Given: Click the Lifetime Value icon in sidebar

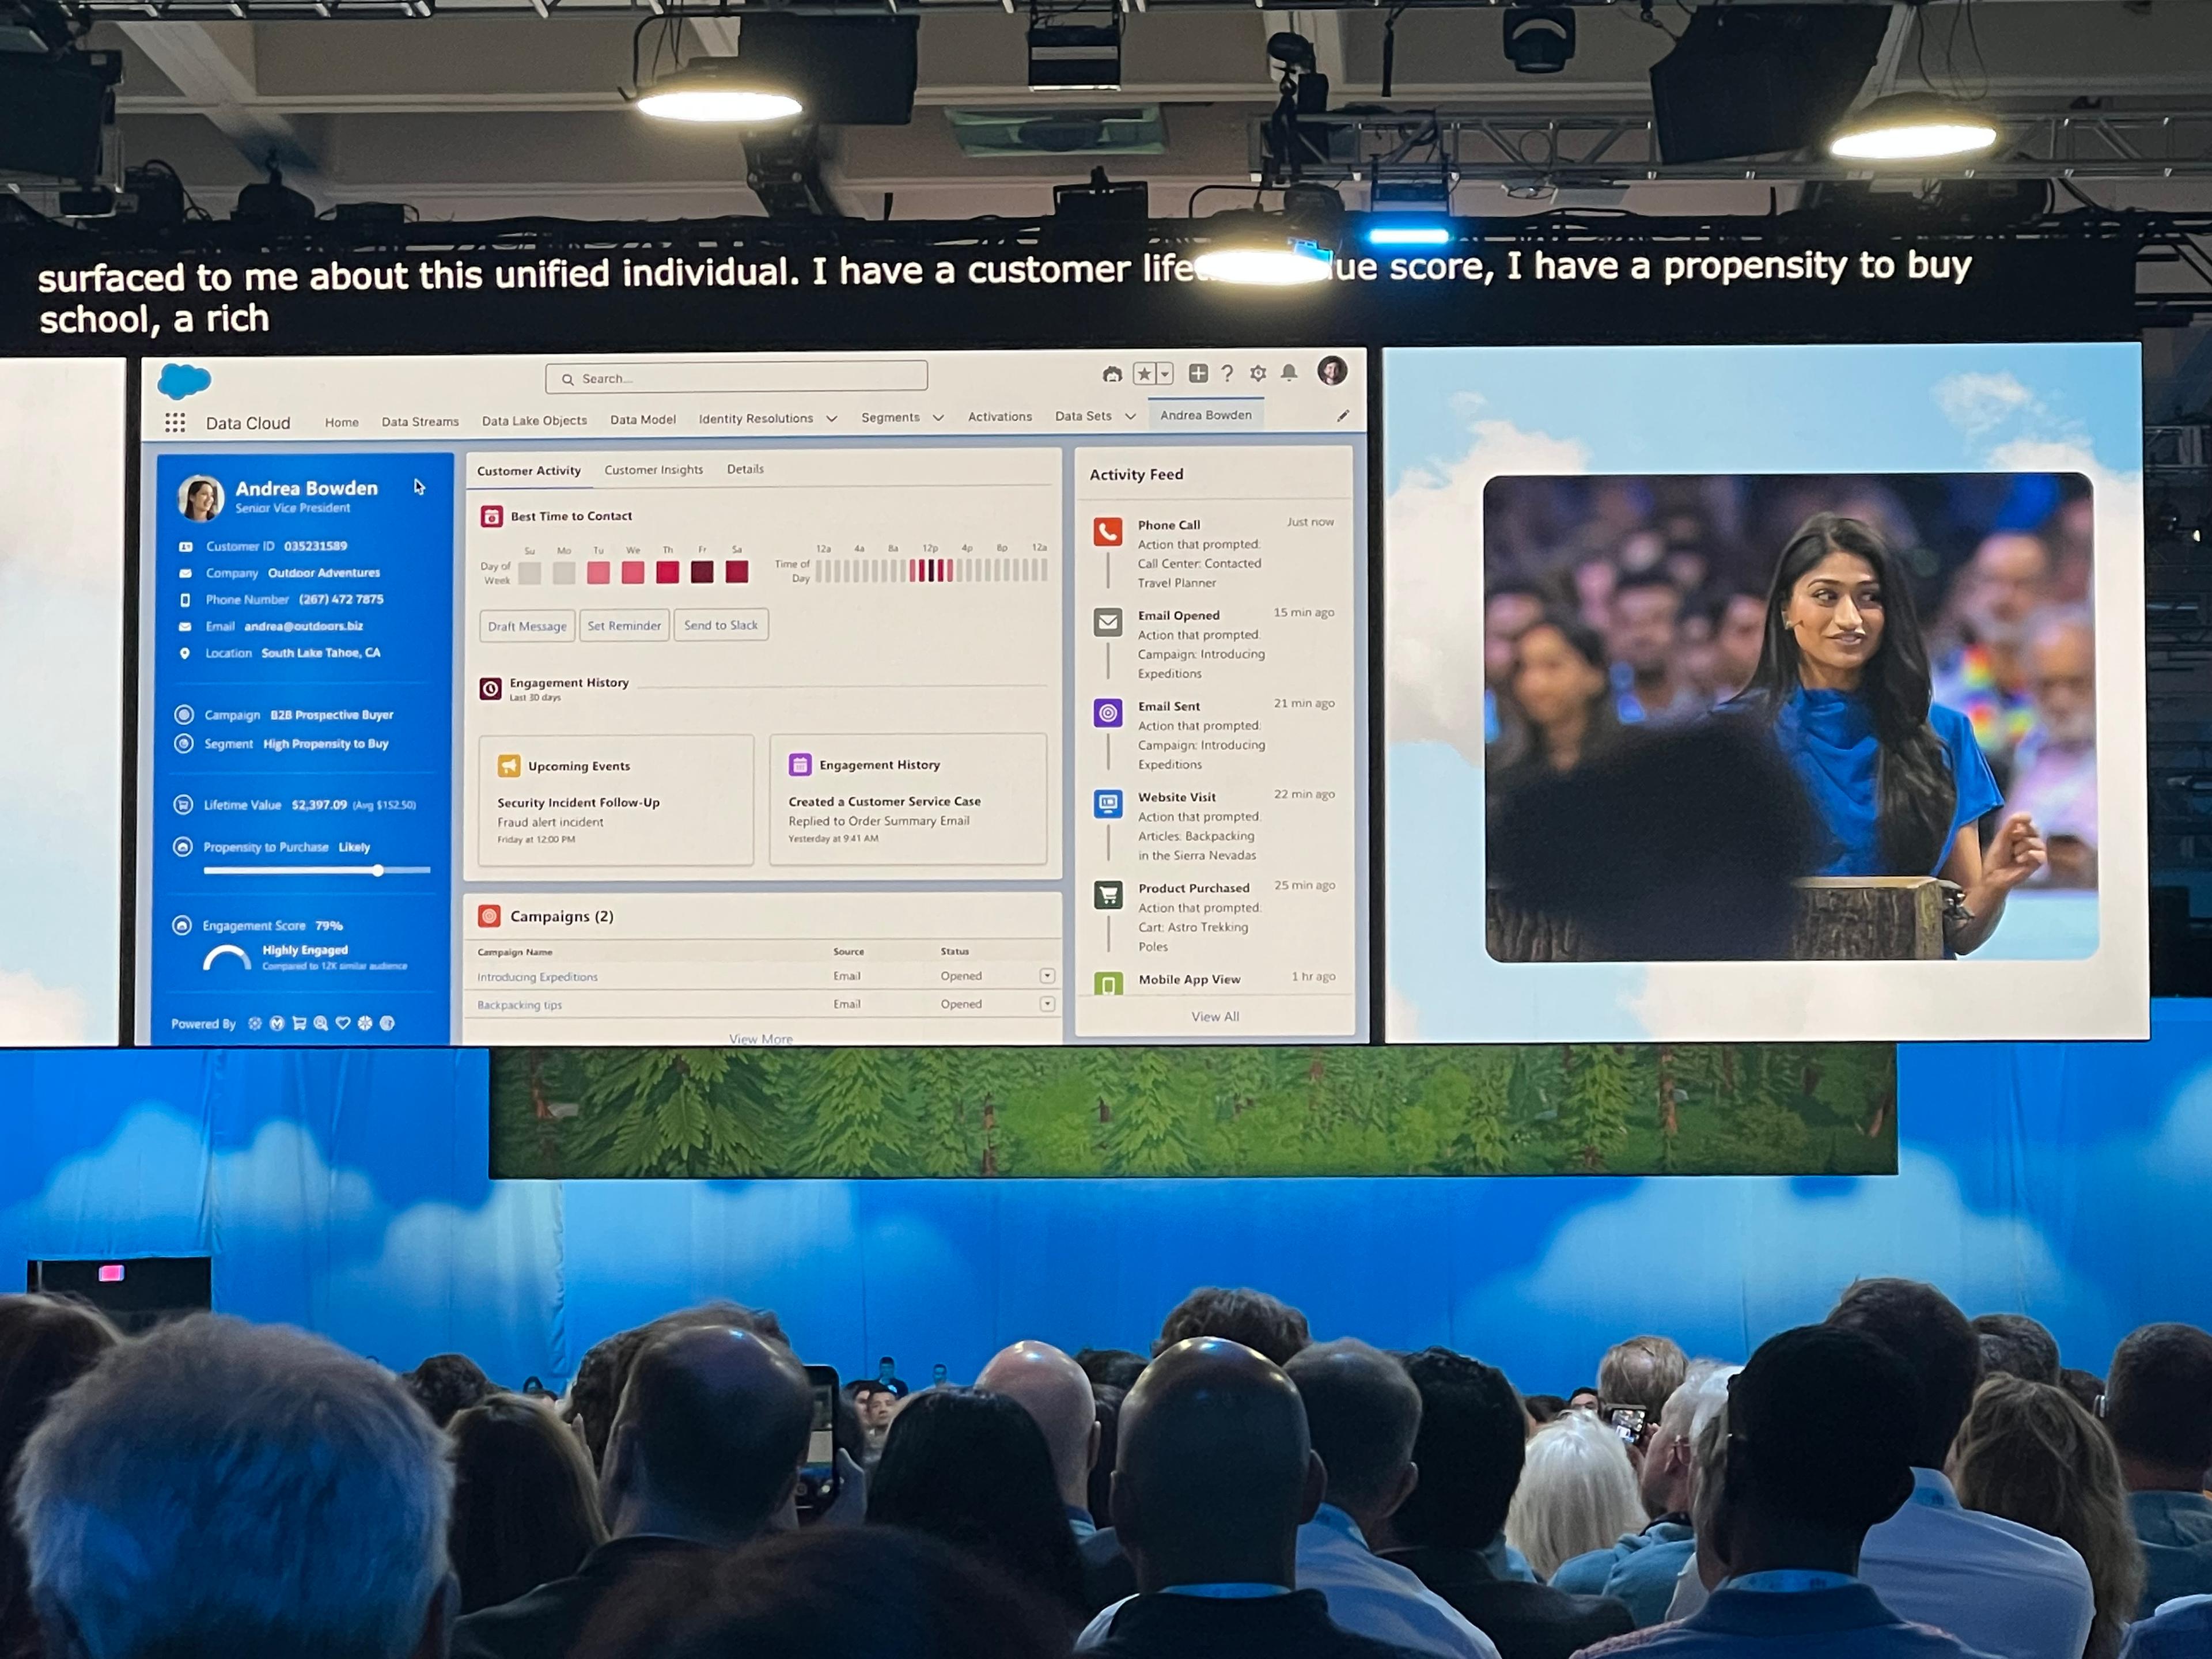Looking at the screenshot, I should [x=183, y=804].
